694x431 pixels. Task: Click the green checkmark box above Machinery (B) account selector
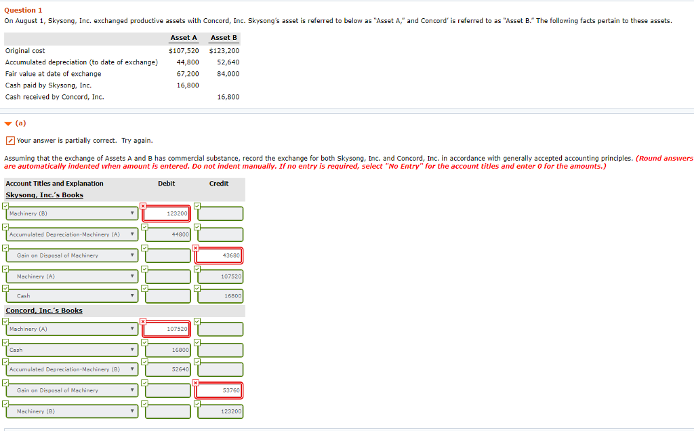[x=5, y=205]
